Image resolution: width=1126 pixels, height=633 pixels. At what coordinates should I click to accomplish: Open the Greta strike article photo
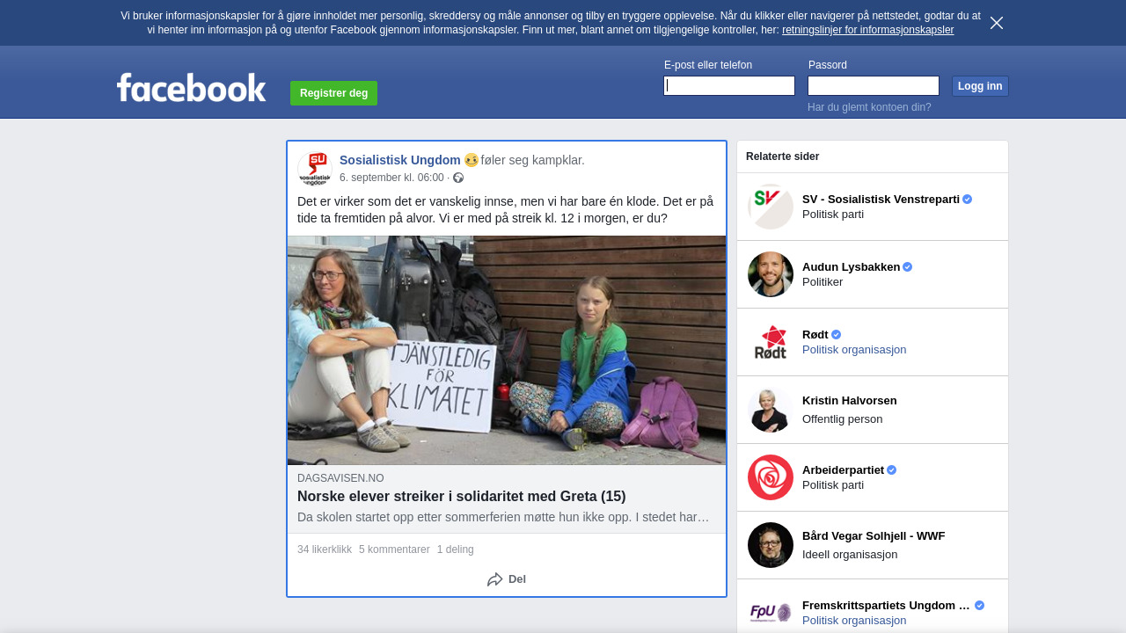pyautogui.click(x=507, y=350)
